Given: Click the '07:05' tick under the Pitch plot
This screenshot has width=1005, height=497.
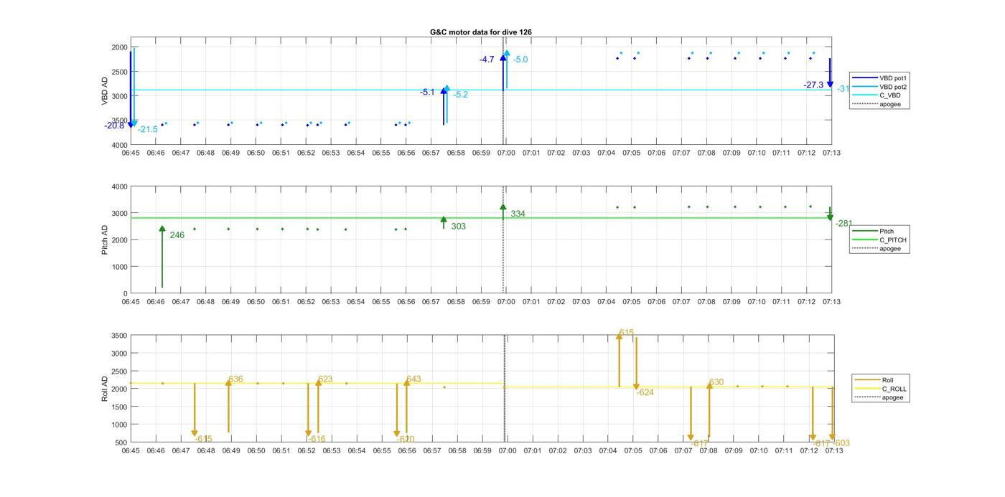Looking at the screenshot, I should (631, 302).
